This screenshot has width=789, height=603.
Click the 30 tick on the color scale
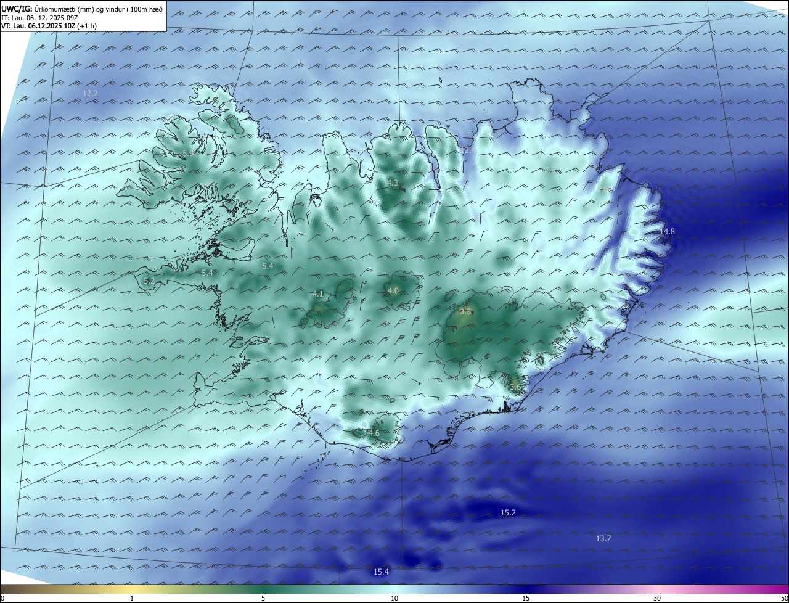tap(657, 598)
